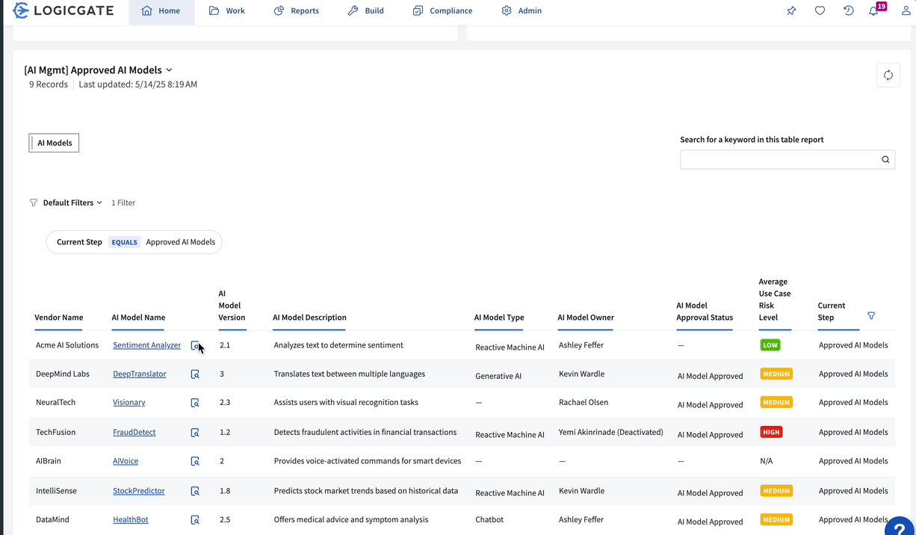Viewport: 916px width, 535px height.
Task: Click the Last updated timestamp text
Action: coord(138,84)
